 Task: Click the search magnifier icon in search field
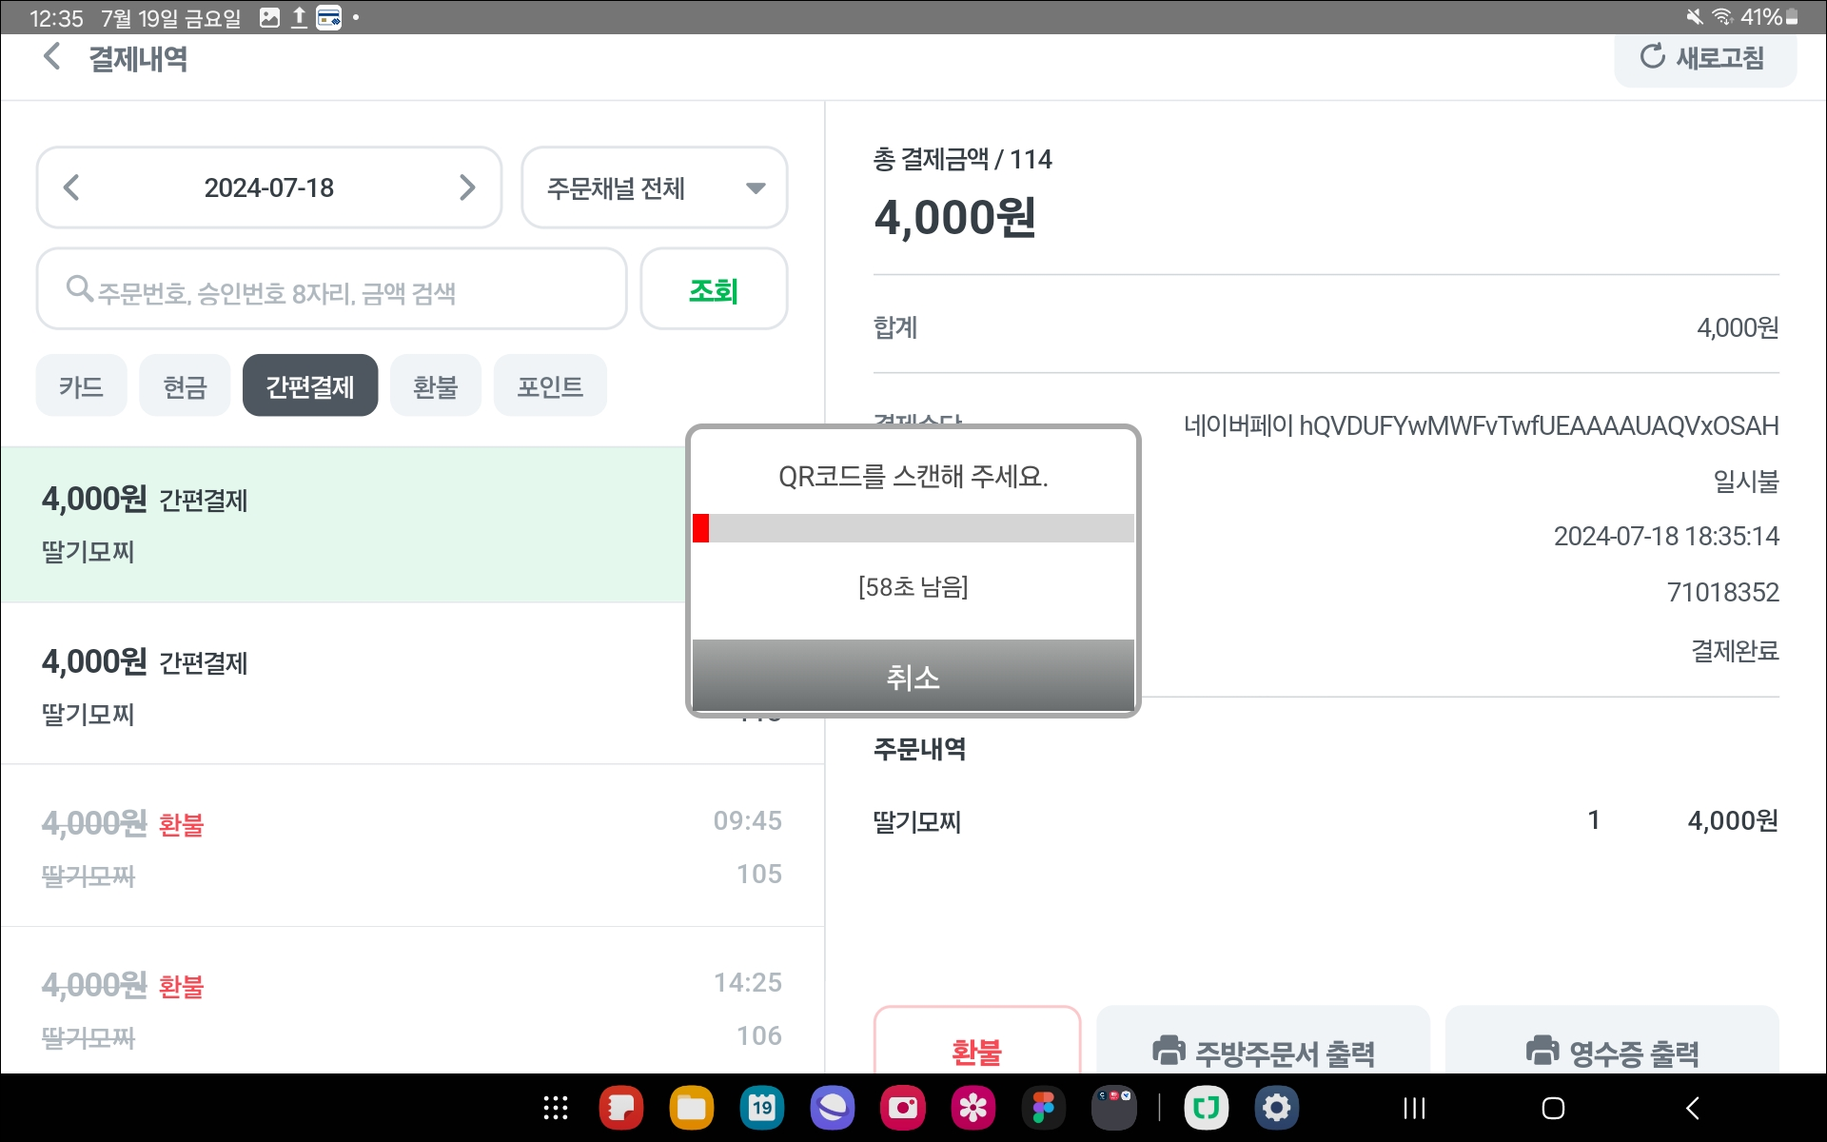pos(79,288)
